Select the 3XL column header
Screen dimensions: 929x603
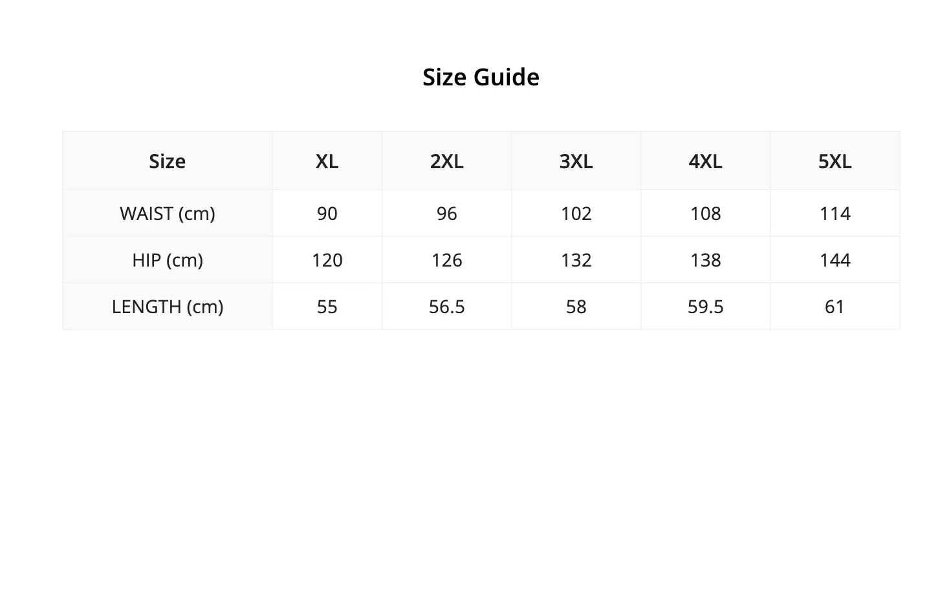click(576, 161)
